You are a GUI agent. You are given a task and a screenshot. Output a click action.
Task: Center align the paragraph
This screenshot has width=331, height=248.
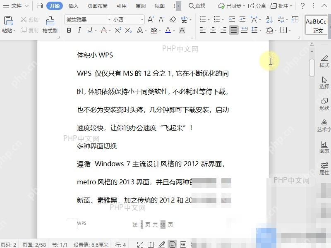tap(213, 30)
